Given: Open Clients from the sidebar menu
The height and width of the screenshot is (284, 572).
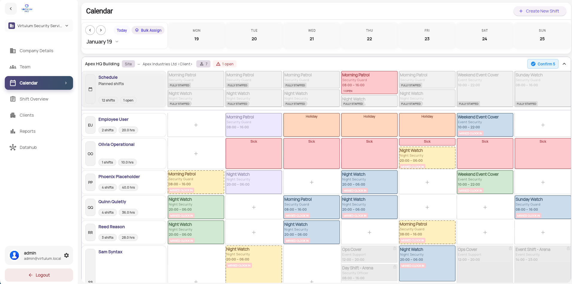Looking at the screenshot, I should (x=27, y=115).
